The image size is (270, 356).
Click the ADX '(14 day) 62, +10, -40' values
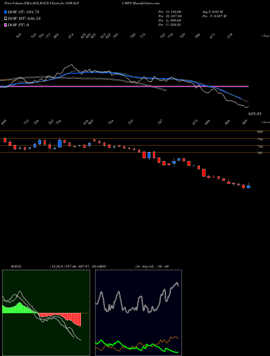pyautogui.click(x=152, y=266)
